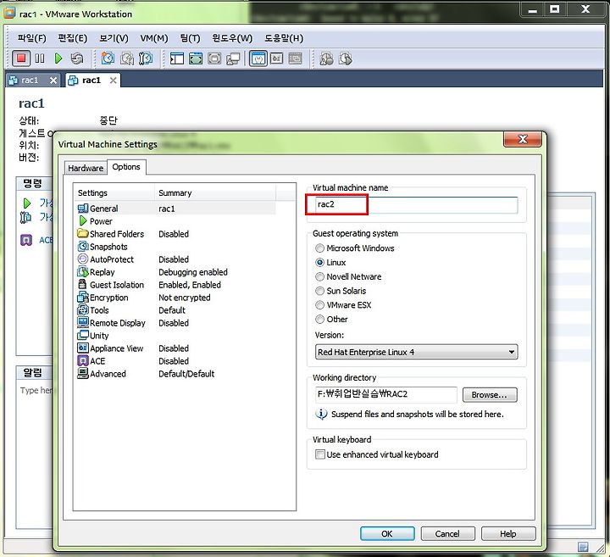Select the AutoProtect settings row
The width and height of the screenshot is (610, 557).
(x=176, y=259)
